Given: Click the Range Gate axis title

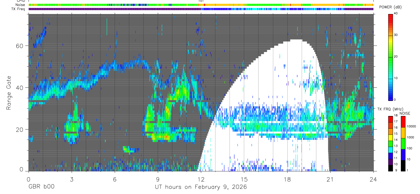Looking at the screenshot, I should pos(9,93).
